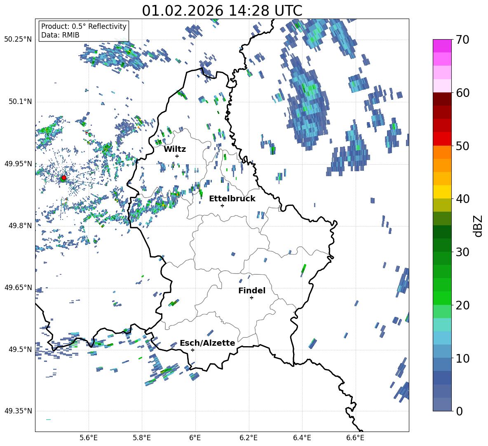Click the 6.2°E longitude tick label
The height and width of the screenshot is (446, 488).
coord(249,438)
